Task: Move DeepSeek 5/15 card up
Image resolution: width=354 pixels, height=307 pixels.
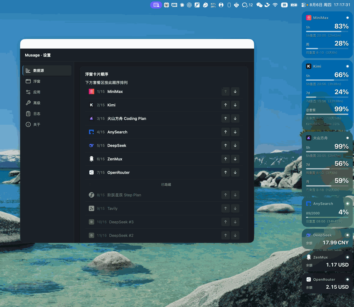Action: pyautogui.click(x=225, y=145)
